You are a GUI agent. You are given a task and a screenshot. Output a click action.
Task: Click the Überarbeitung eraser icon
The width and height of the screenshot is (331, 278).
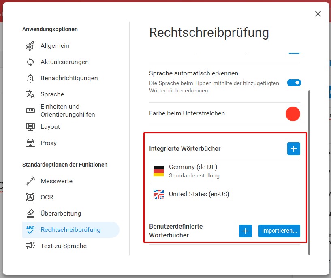tap(30, 214)
